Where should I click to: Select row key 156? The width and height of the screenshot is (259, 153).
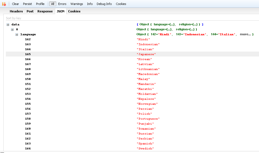(28, 109)
